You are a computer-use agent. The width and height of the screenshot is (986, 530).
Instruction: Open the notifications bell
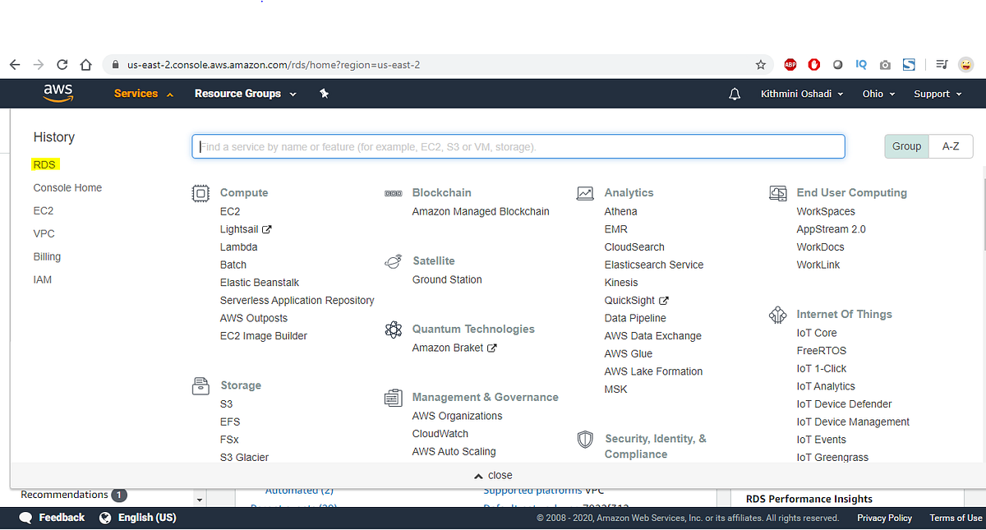pos(734,93)
